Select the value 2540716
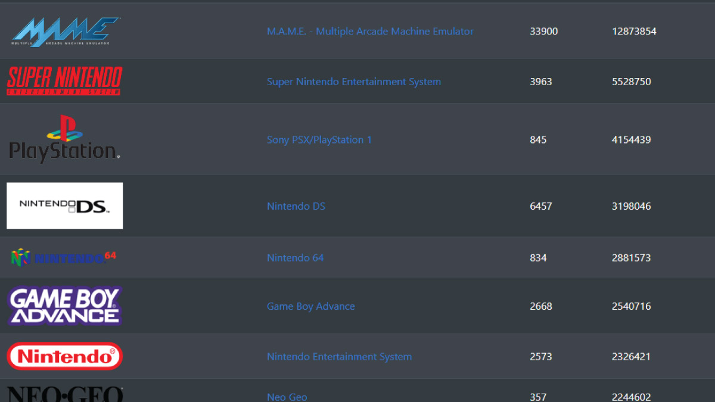Screen dimensions: 715x402 (x=632, y=306)
